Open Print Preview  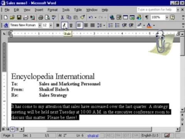tap(47, 17)
